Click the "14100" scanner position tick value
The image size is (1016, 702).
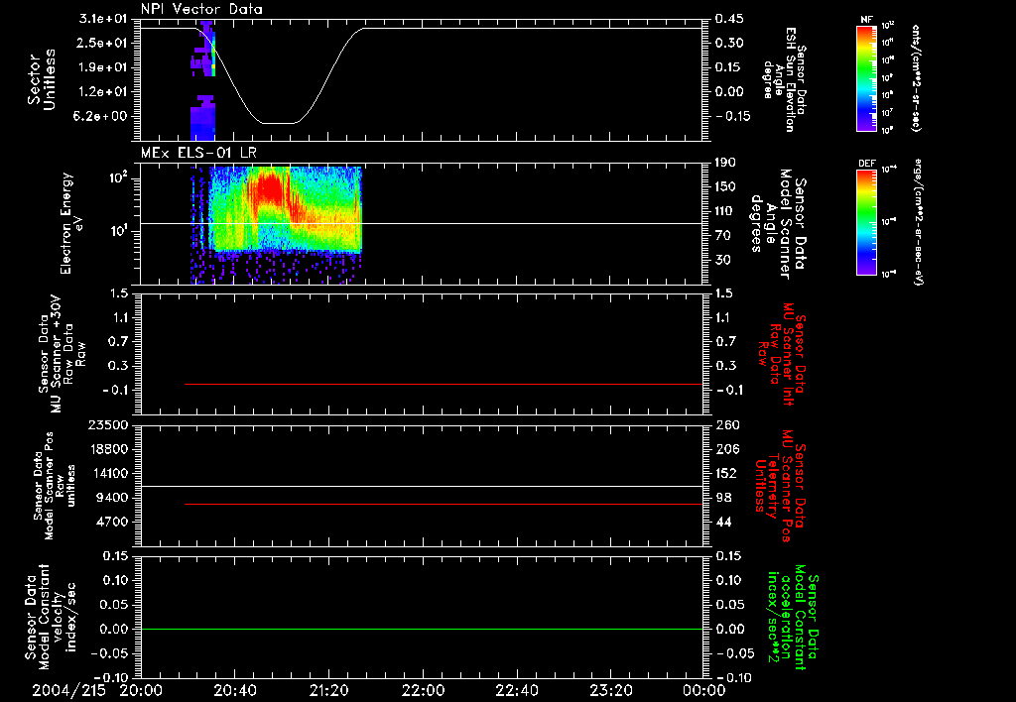click(x=108, y=474)
